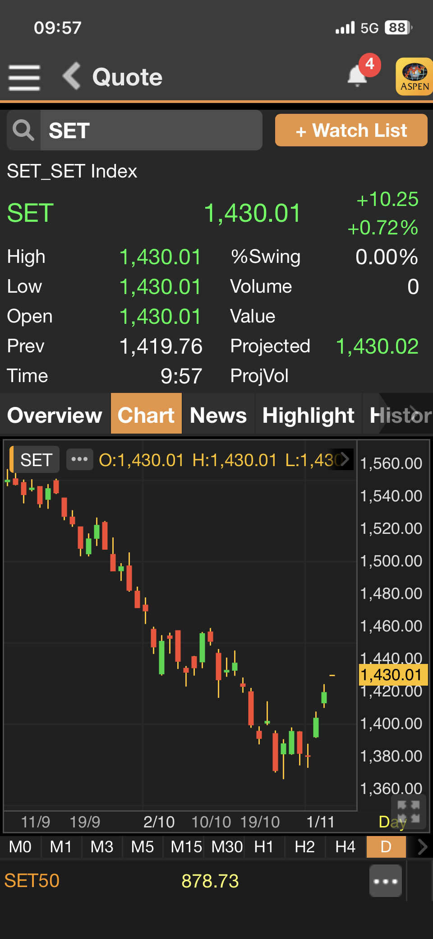Tap the 2/10 date on chart axis

click(159, 822)
